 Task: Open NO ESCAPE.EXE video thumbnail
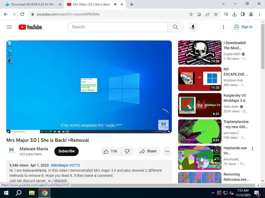click(x=200, y=79)
